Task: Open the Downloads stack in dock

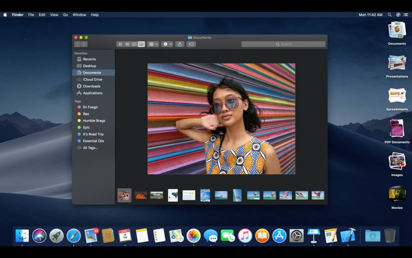Action: [x=373, y=236]
